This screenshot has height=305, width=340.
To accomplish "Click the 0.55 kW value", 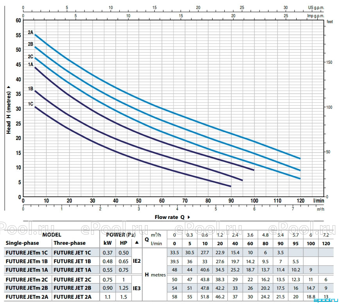I will click(x=107, y=270).
